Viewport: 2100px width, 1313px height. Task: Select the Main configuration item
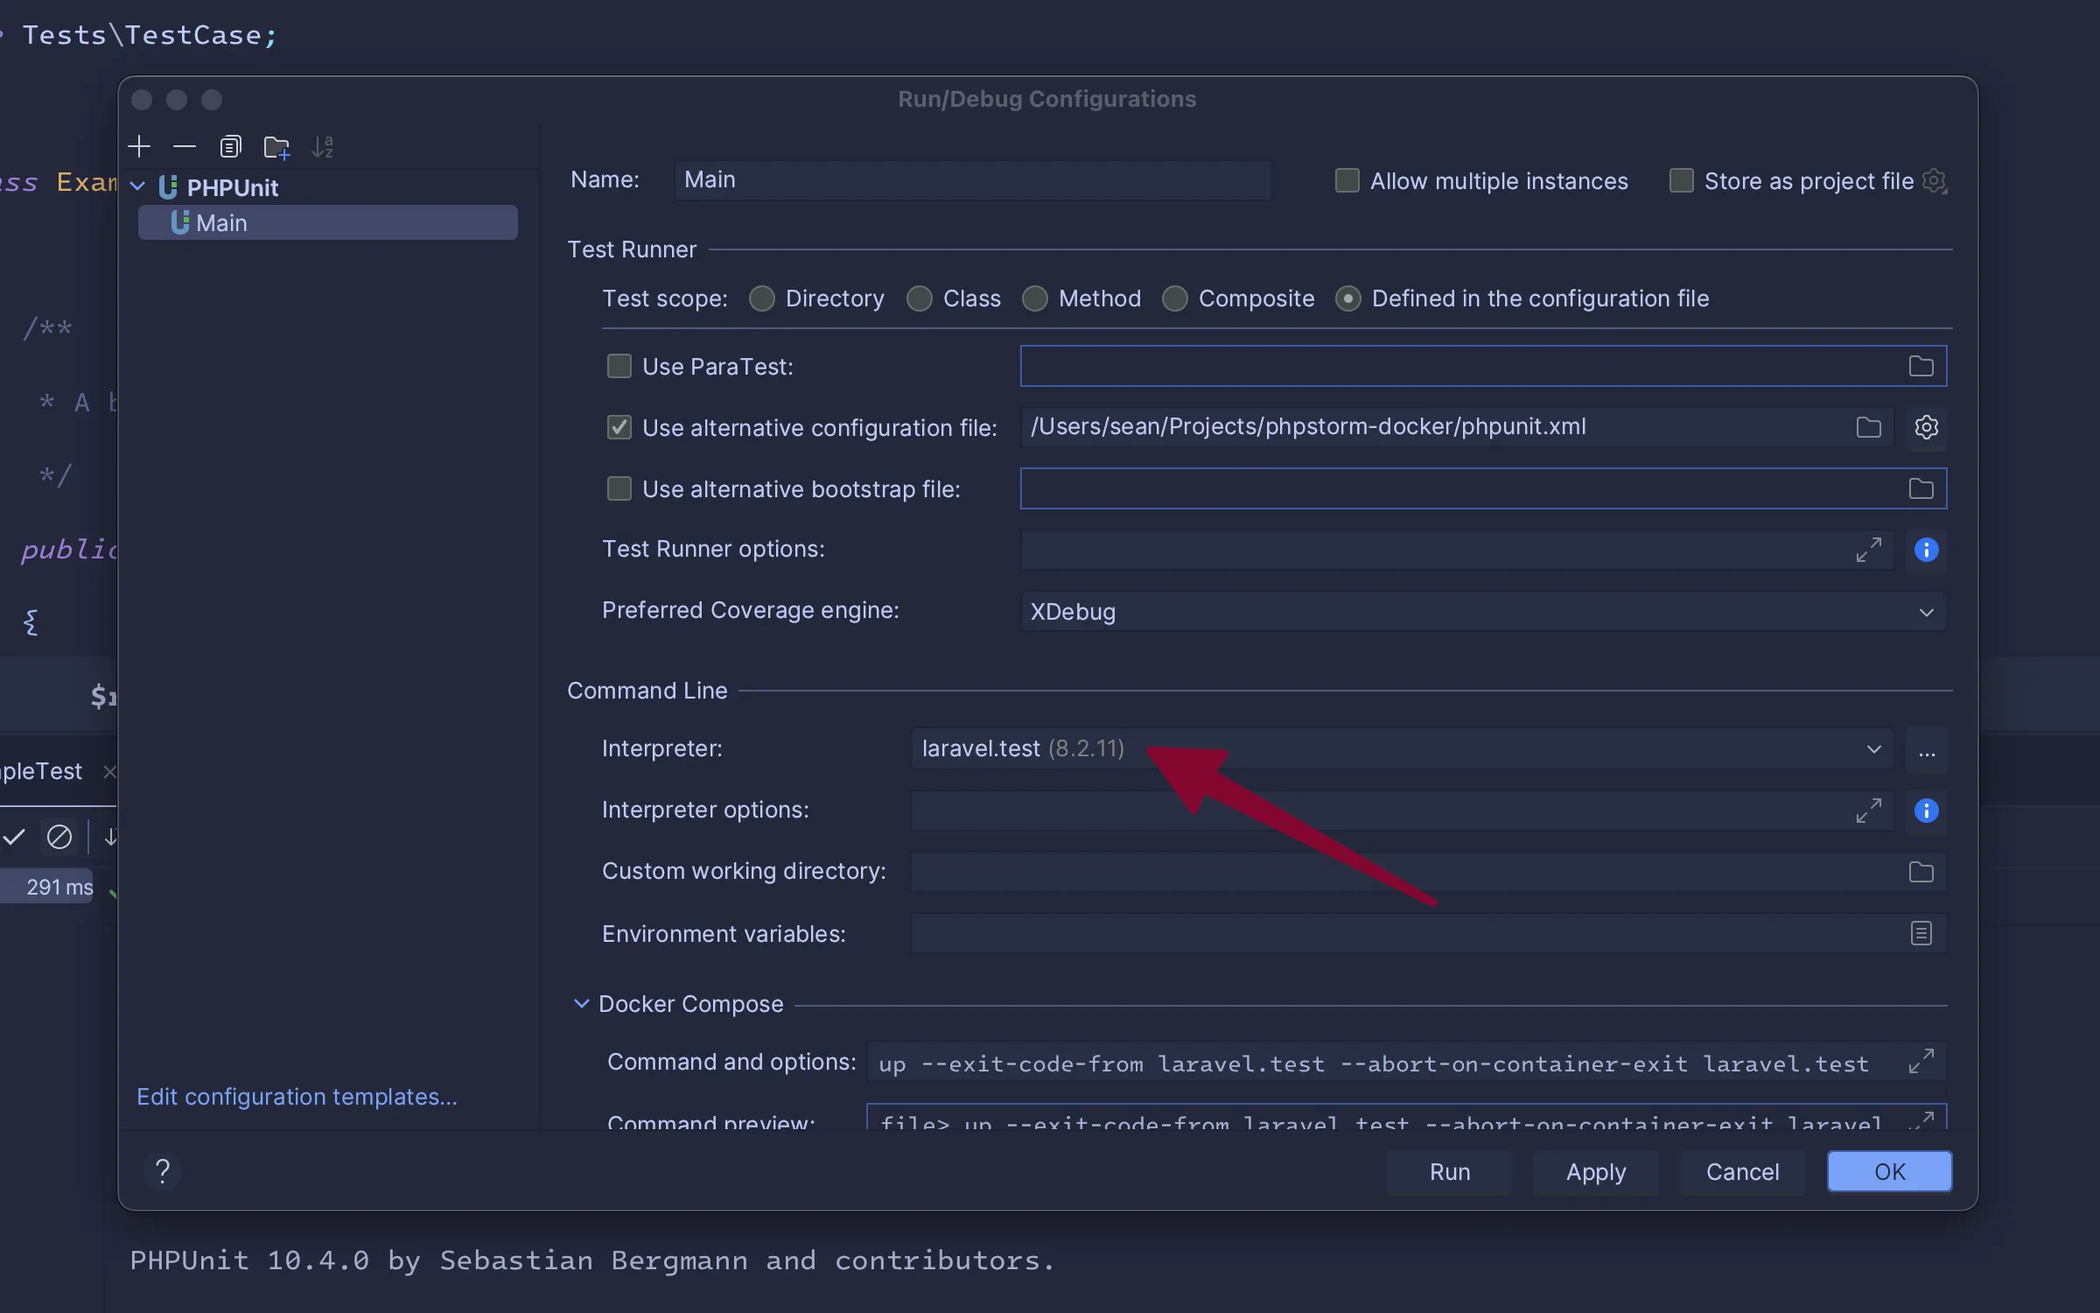click(x=328, y=222)
